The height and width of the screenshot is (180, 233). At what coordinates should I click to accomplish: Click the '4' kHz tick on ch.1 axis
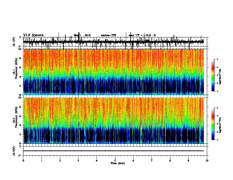(20, 77)
